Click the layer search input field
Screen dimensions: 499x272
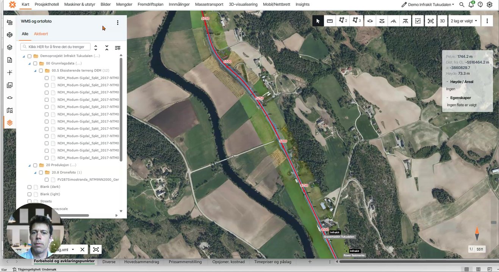click(56, 47)
